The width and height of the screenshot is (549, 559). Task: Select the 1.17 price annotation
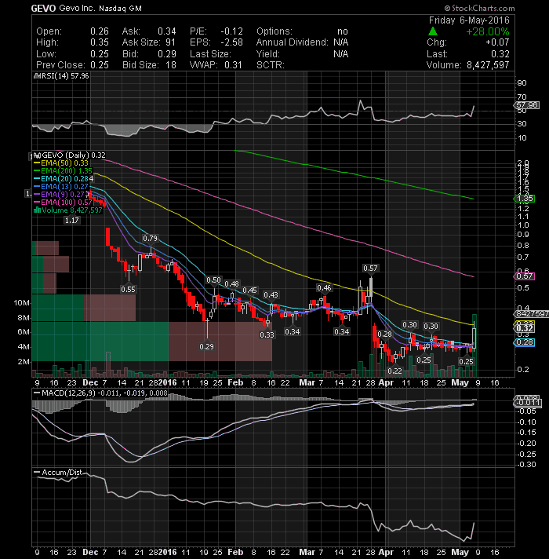click(x=72, y=221)
